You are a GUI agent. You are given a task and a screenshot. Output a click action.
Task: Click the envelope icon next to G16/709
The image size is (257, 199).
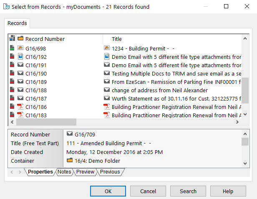coord(70,134)
